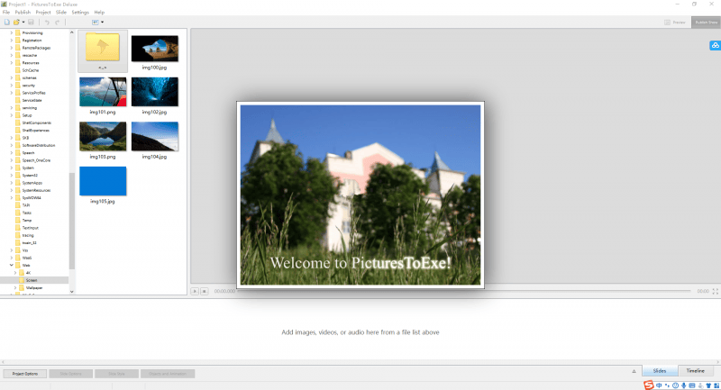
Task: Open the Settings menu
Action: tap(80, 13)
